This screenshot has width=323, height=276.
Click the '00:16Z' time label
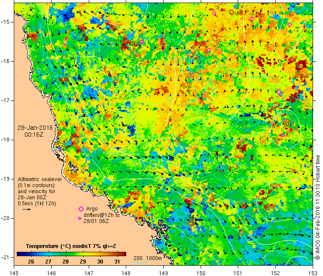[x=34, y=135]
